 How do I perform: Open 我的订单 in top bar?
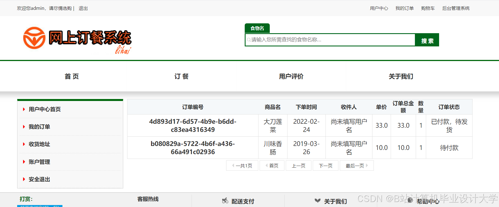click(404, 8)
